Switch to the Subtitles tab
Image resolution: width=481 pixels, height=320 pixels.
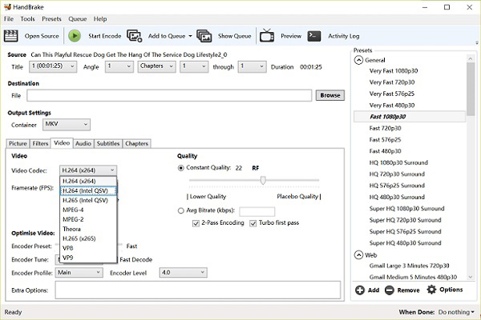[108, 144]
